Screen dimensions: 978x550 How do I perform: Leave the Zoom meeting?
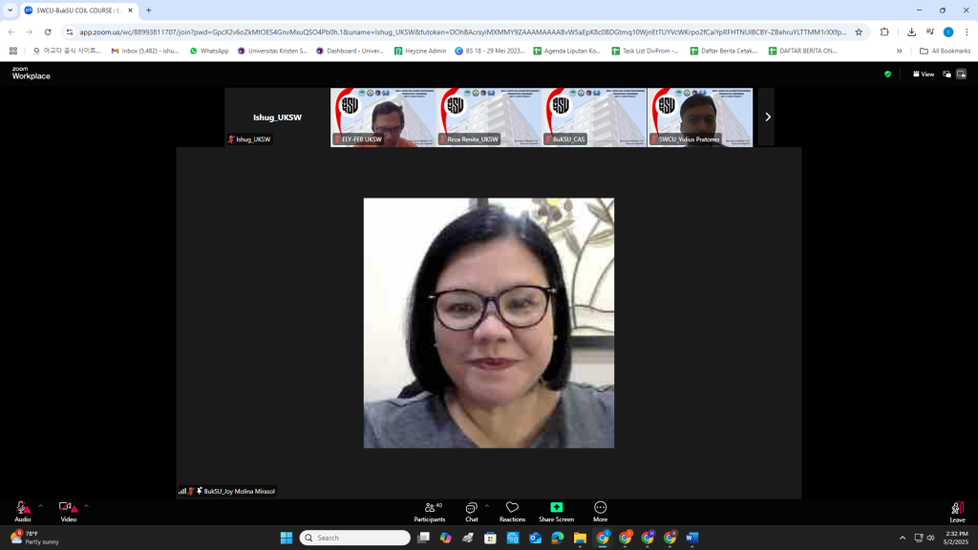point(957,511)
